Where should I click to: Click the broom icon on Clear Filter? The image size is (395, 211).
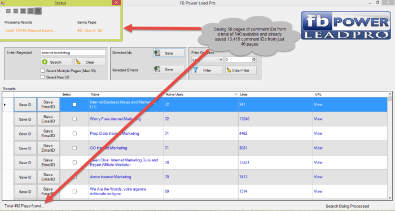pyautogui.click(x=229, y=70)
